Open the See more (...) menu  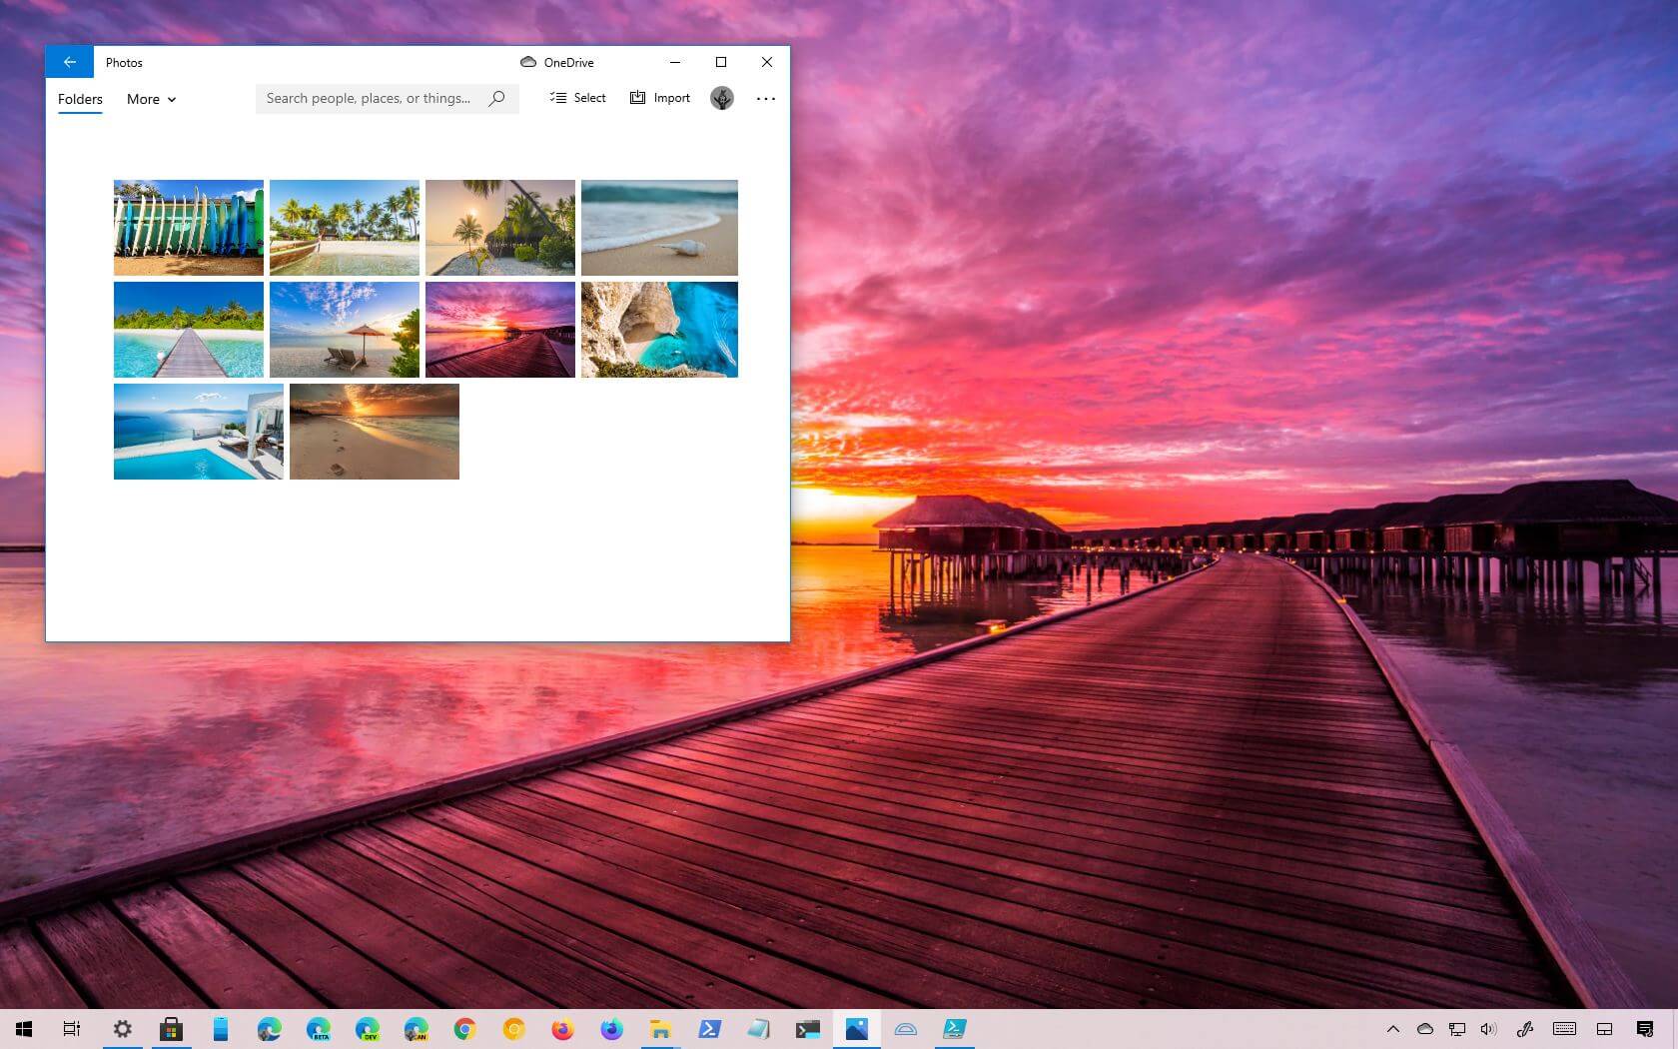[x=765, y=98]
